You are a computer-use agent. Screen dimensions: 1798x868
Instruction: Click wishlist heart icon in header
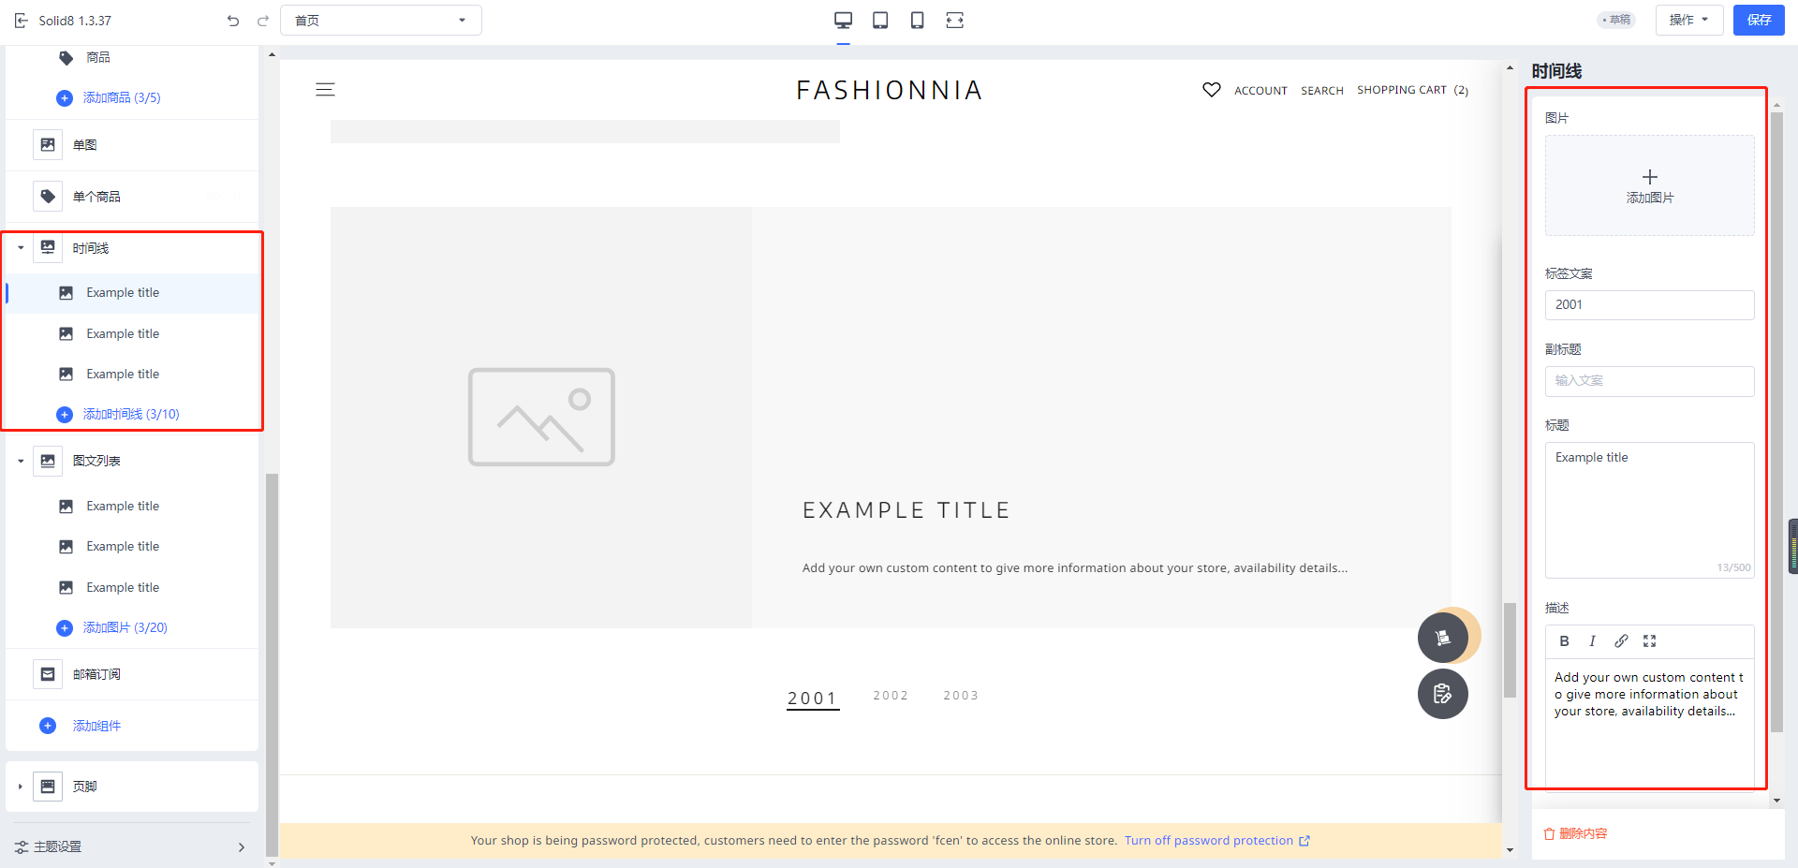(x=1211, y=90)
